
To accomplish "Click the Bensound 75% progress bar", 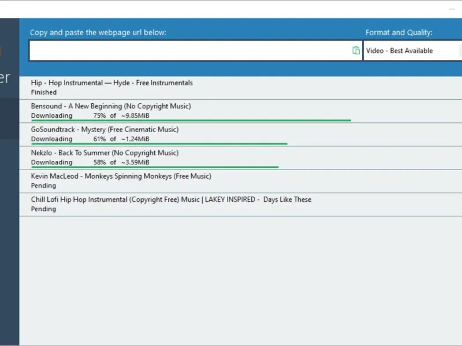I will [x=191, y=121].
